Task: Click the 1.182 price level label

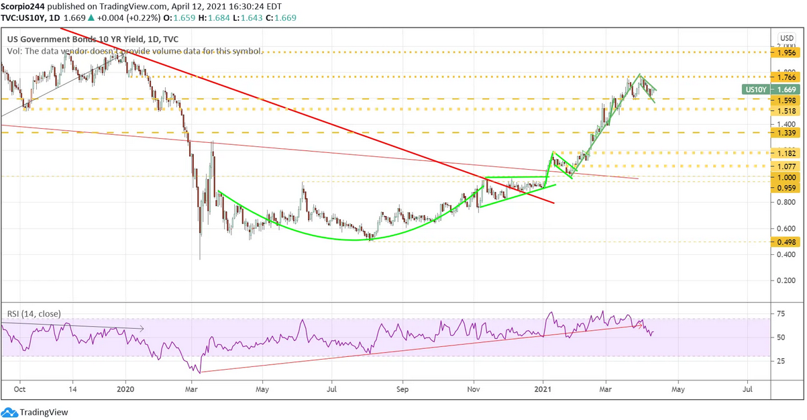Action: tap(786, 153)
